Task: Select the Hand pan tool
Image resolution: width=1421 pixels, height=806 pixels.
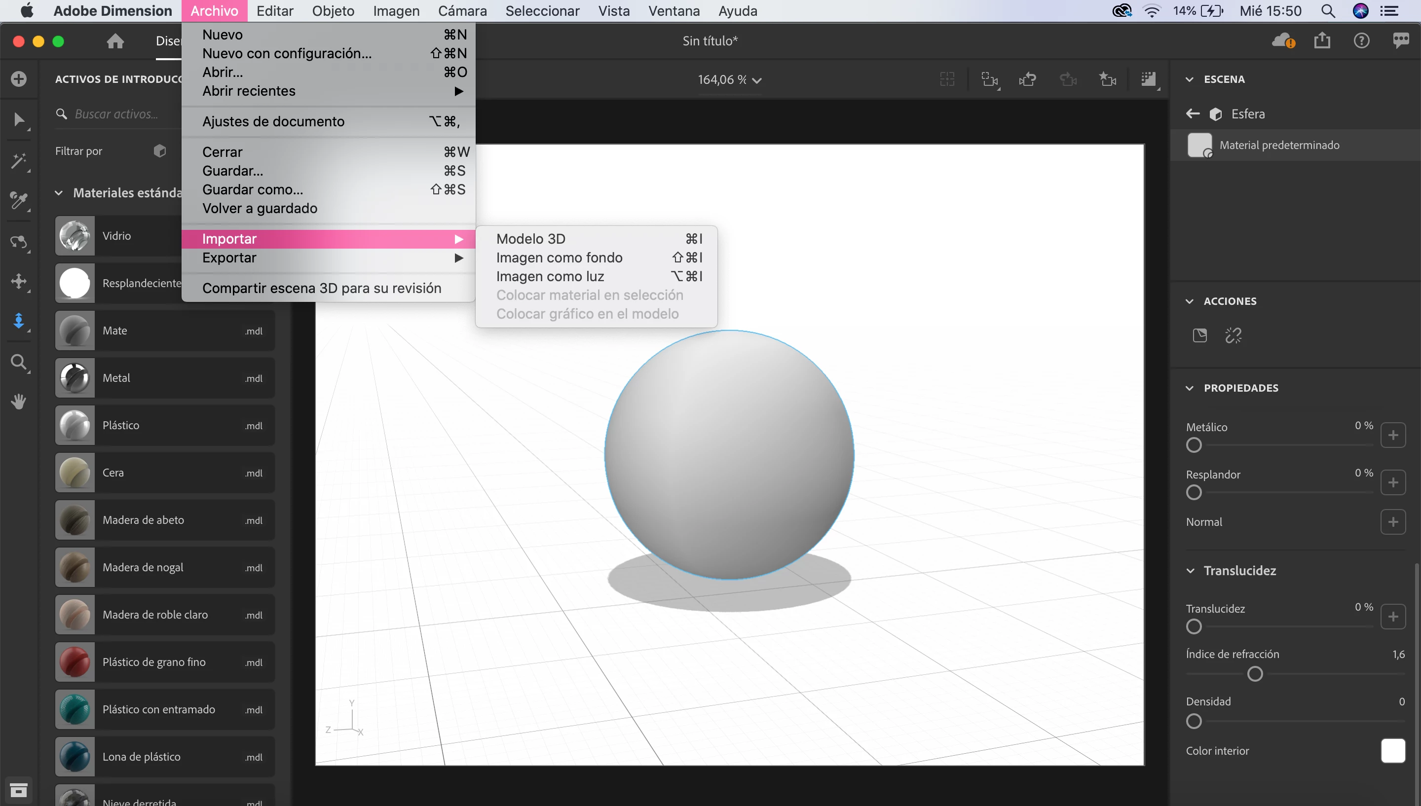Action: point(19,402)
